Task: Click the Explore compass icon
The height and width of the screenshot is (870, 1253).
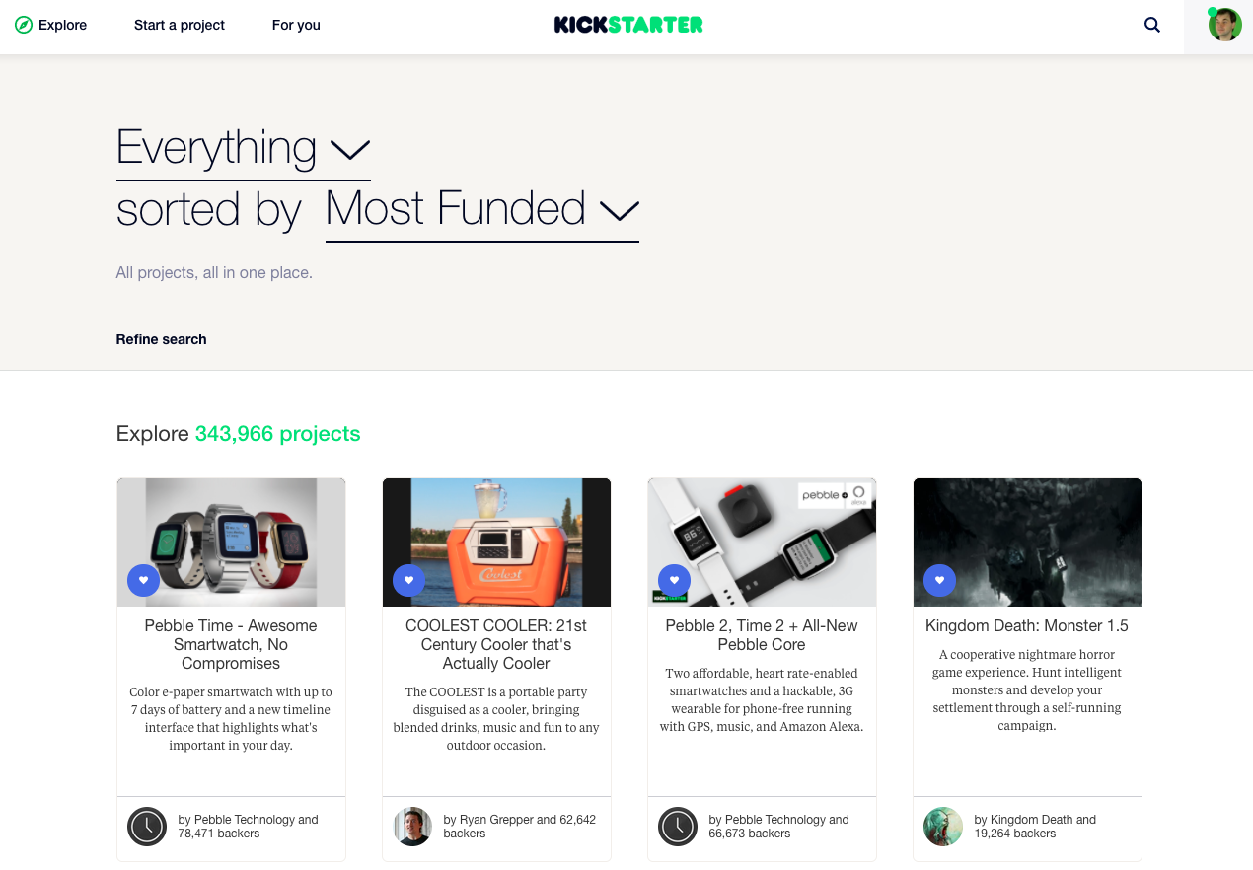Action: tap(24, 25)
